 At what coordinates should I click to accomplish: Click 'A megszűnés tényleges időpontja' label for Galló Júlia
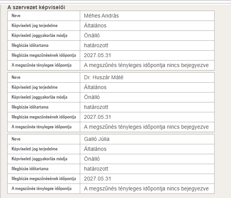point(42,188)
